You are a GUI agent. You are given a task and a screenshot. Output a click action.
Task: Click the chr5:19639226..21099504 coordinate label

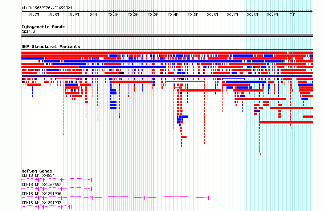47,8
